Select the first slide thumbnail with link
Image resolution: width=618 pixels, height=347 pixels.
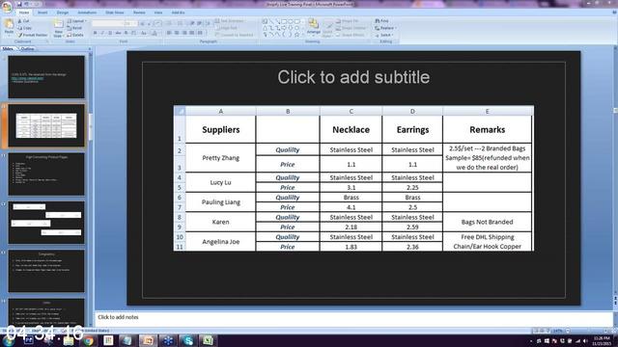(x=46, y=77)
